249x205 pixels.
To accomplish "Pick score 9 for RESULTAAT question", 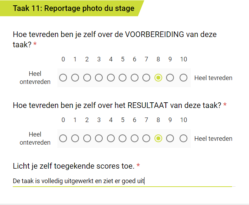I will tap(170, 138).
